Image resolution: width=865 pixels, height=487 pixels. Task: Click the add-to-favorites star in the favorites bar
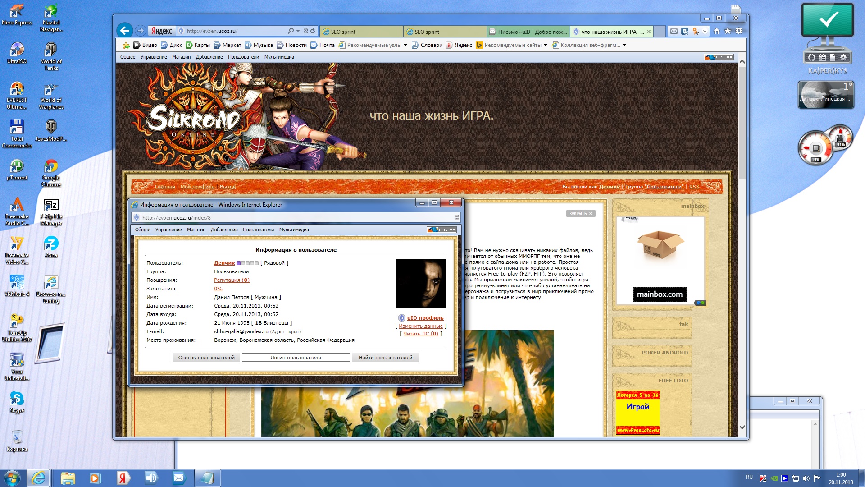(126, 45)
